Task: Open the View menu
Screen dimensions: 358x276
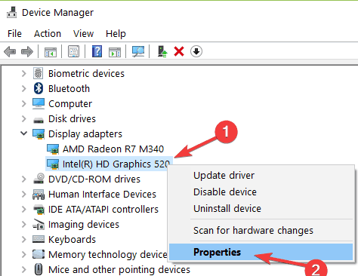Action: (83, 33)
